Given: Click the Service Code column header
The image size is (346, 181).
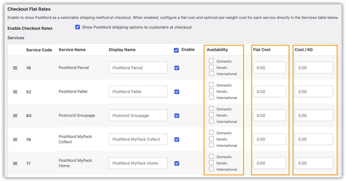Looking at the screenshot, I should 39,50.
